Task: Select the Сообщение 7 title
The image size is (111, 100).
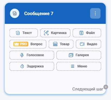Action: pos(39,13)
